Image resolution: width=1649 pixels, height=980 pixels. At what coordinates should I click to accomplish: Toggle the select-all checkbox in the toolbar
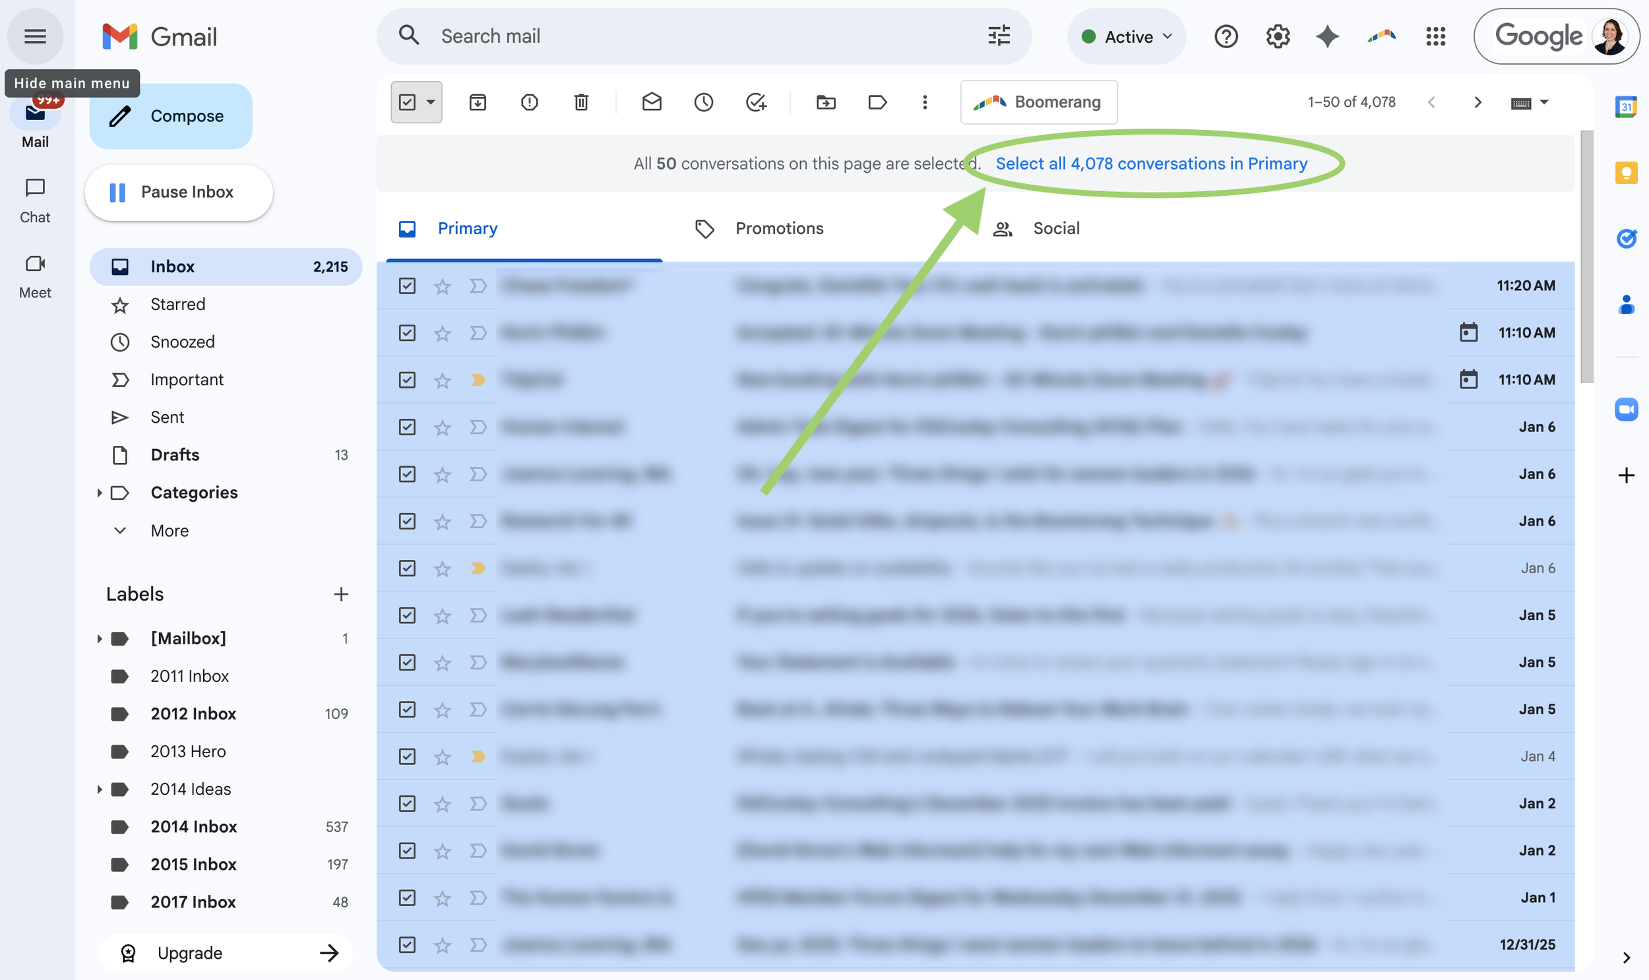(x=409, y=102)
